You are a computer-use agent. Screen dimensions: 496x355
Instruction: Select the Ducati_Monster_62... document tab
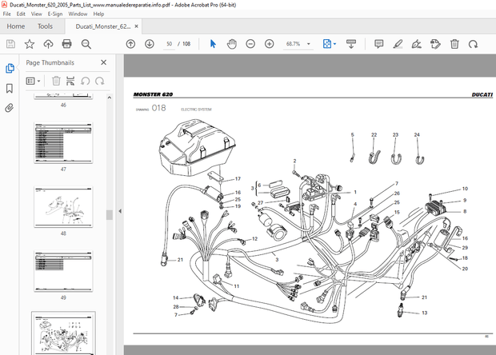tap(103, 26)
